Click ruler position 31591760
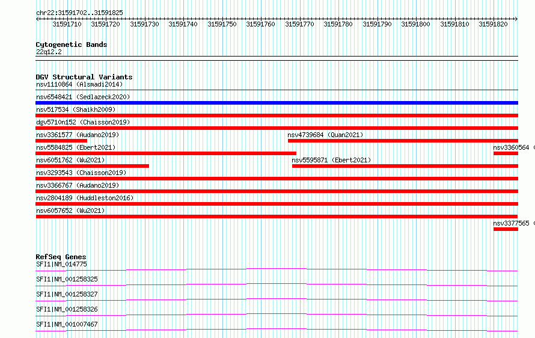Image resolution: width=535 pixels, height=338 pixels. coord(260,24)
